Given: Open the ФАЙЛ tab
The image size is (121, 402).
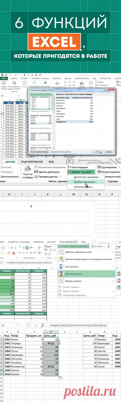Looking at the screenshot, I should [x=4, y=78].
